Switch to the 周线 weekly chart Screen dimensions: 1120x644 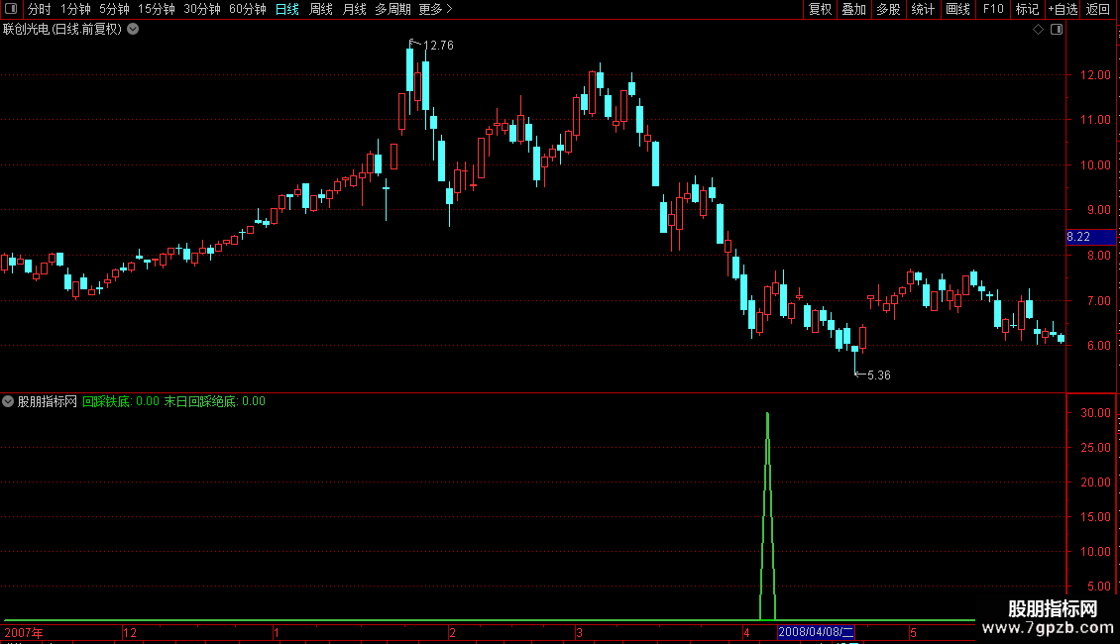point(321,9)
